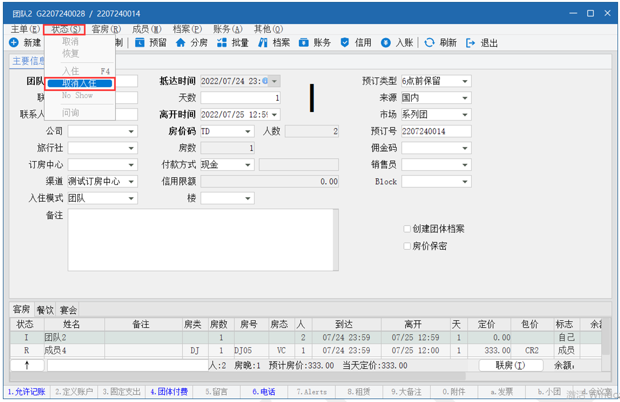The height and width of the screenshot is (402, 620).
Task: Click 1.允许记账 in bottom bar
Action: pyautogui.click(x=27, y=392)
